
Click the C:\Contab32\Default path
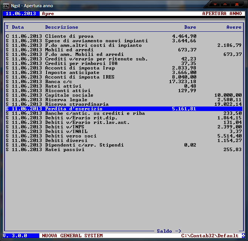[x=210, y=236]
